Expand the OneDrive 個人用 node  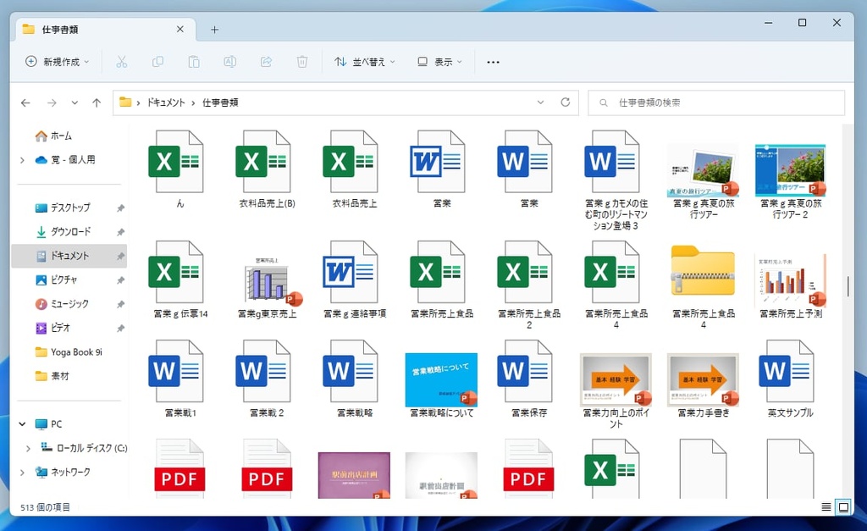click(22, 160)
